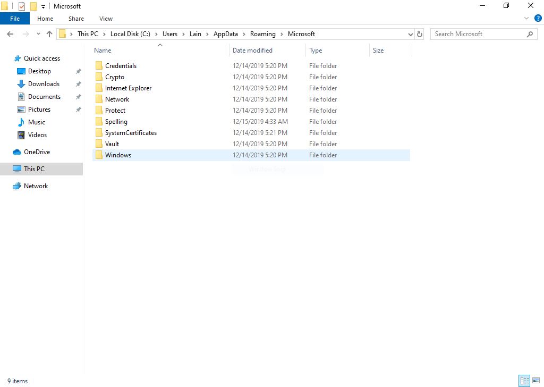
Task: Select Downloads in the navigation pane
Action: tap(44, 84)
